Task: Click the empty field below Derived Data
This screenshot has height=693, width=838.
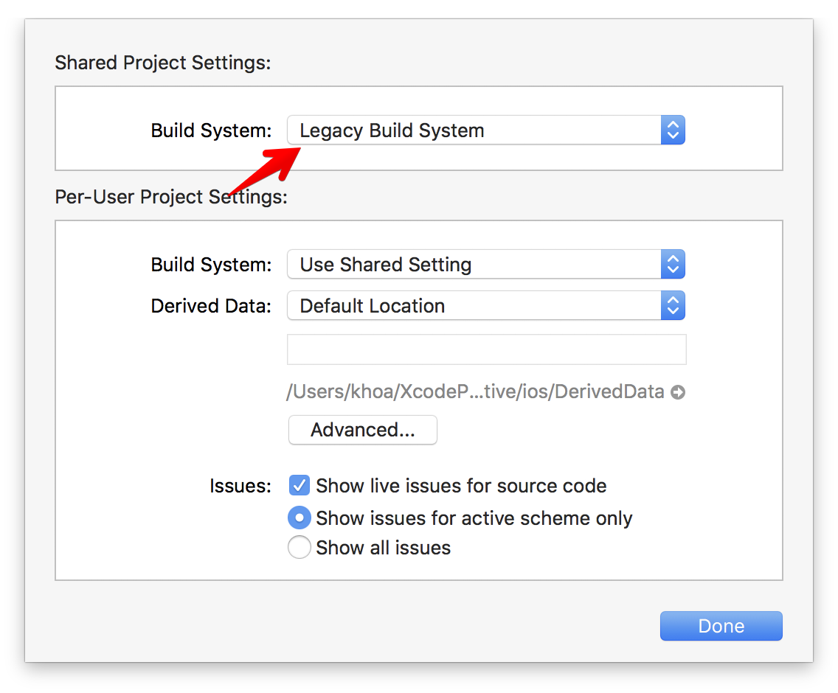Action: 486,349
